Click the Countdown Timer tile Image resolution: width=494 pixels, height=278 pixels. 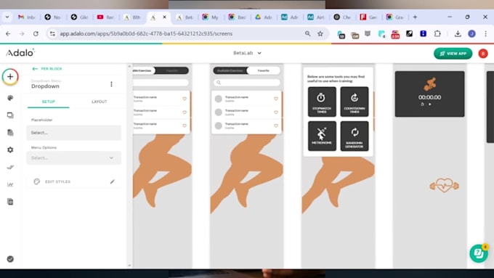(355, 102)
